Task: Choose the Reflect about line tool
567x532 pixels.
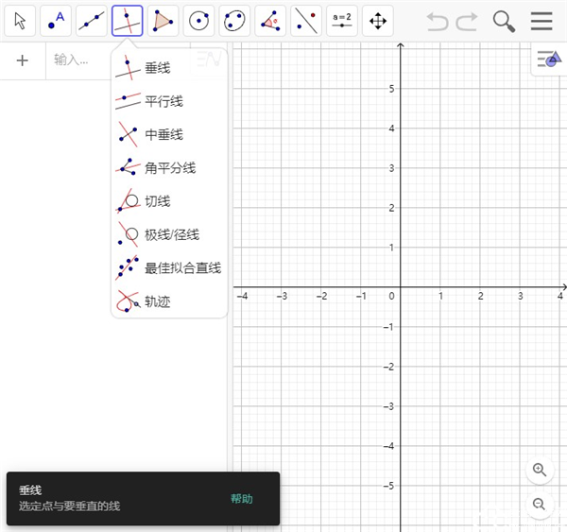Action: pyautogui.click(x=305, y=21)
